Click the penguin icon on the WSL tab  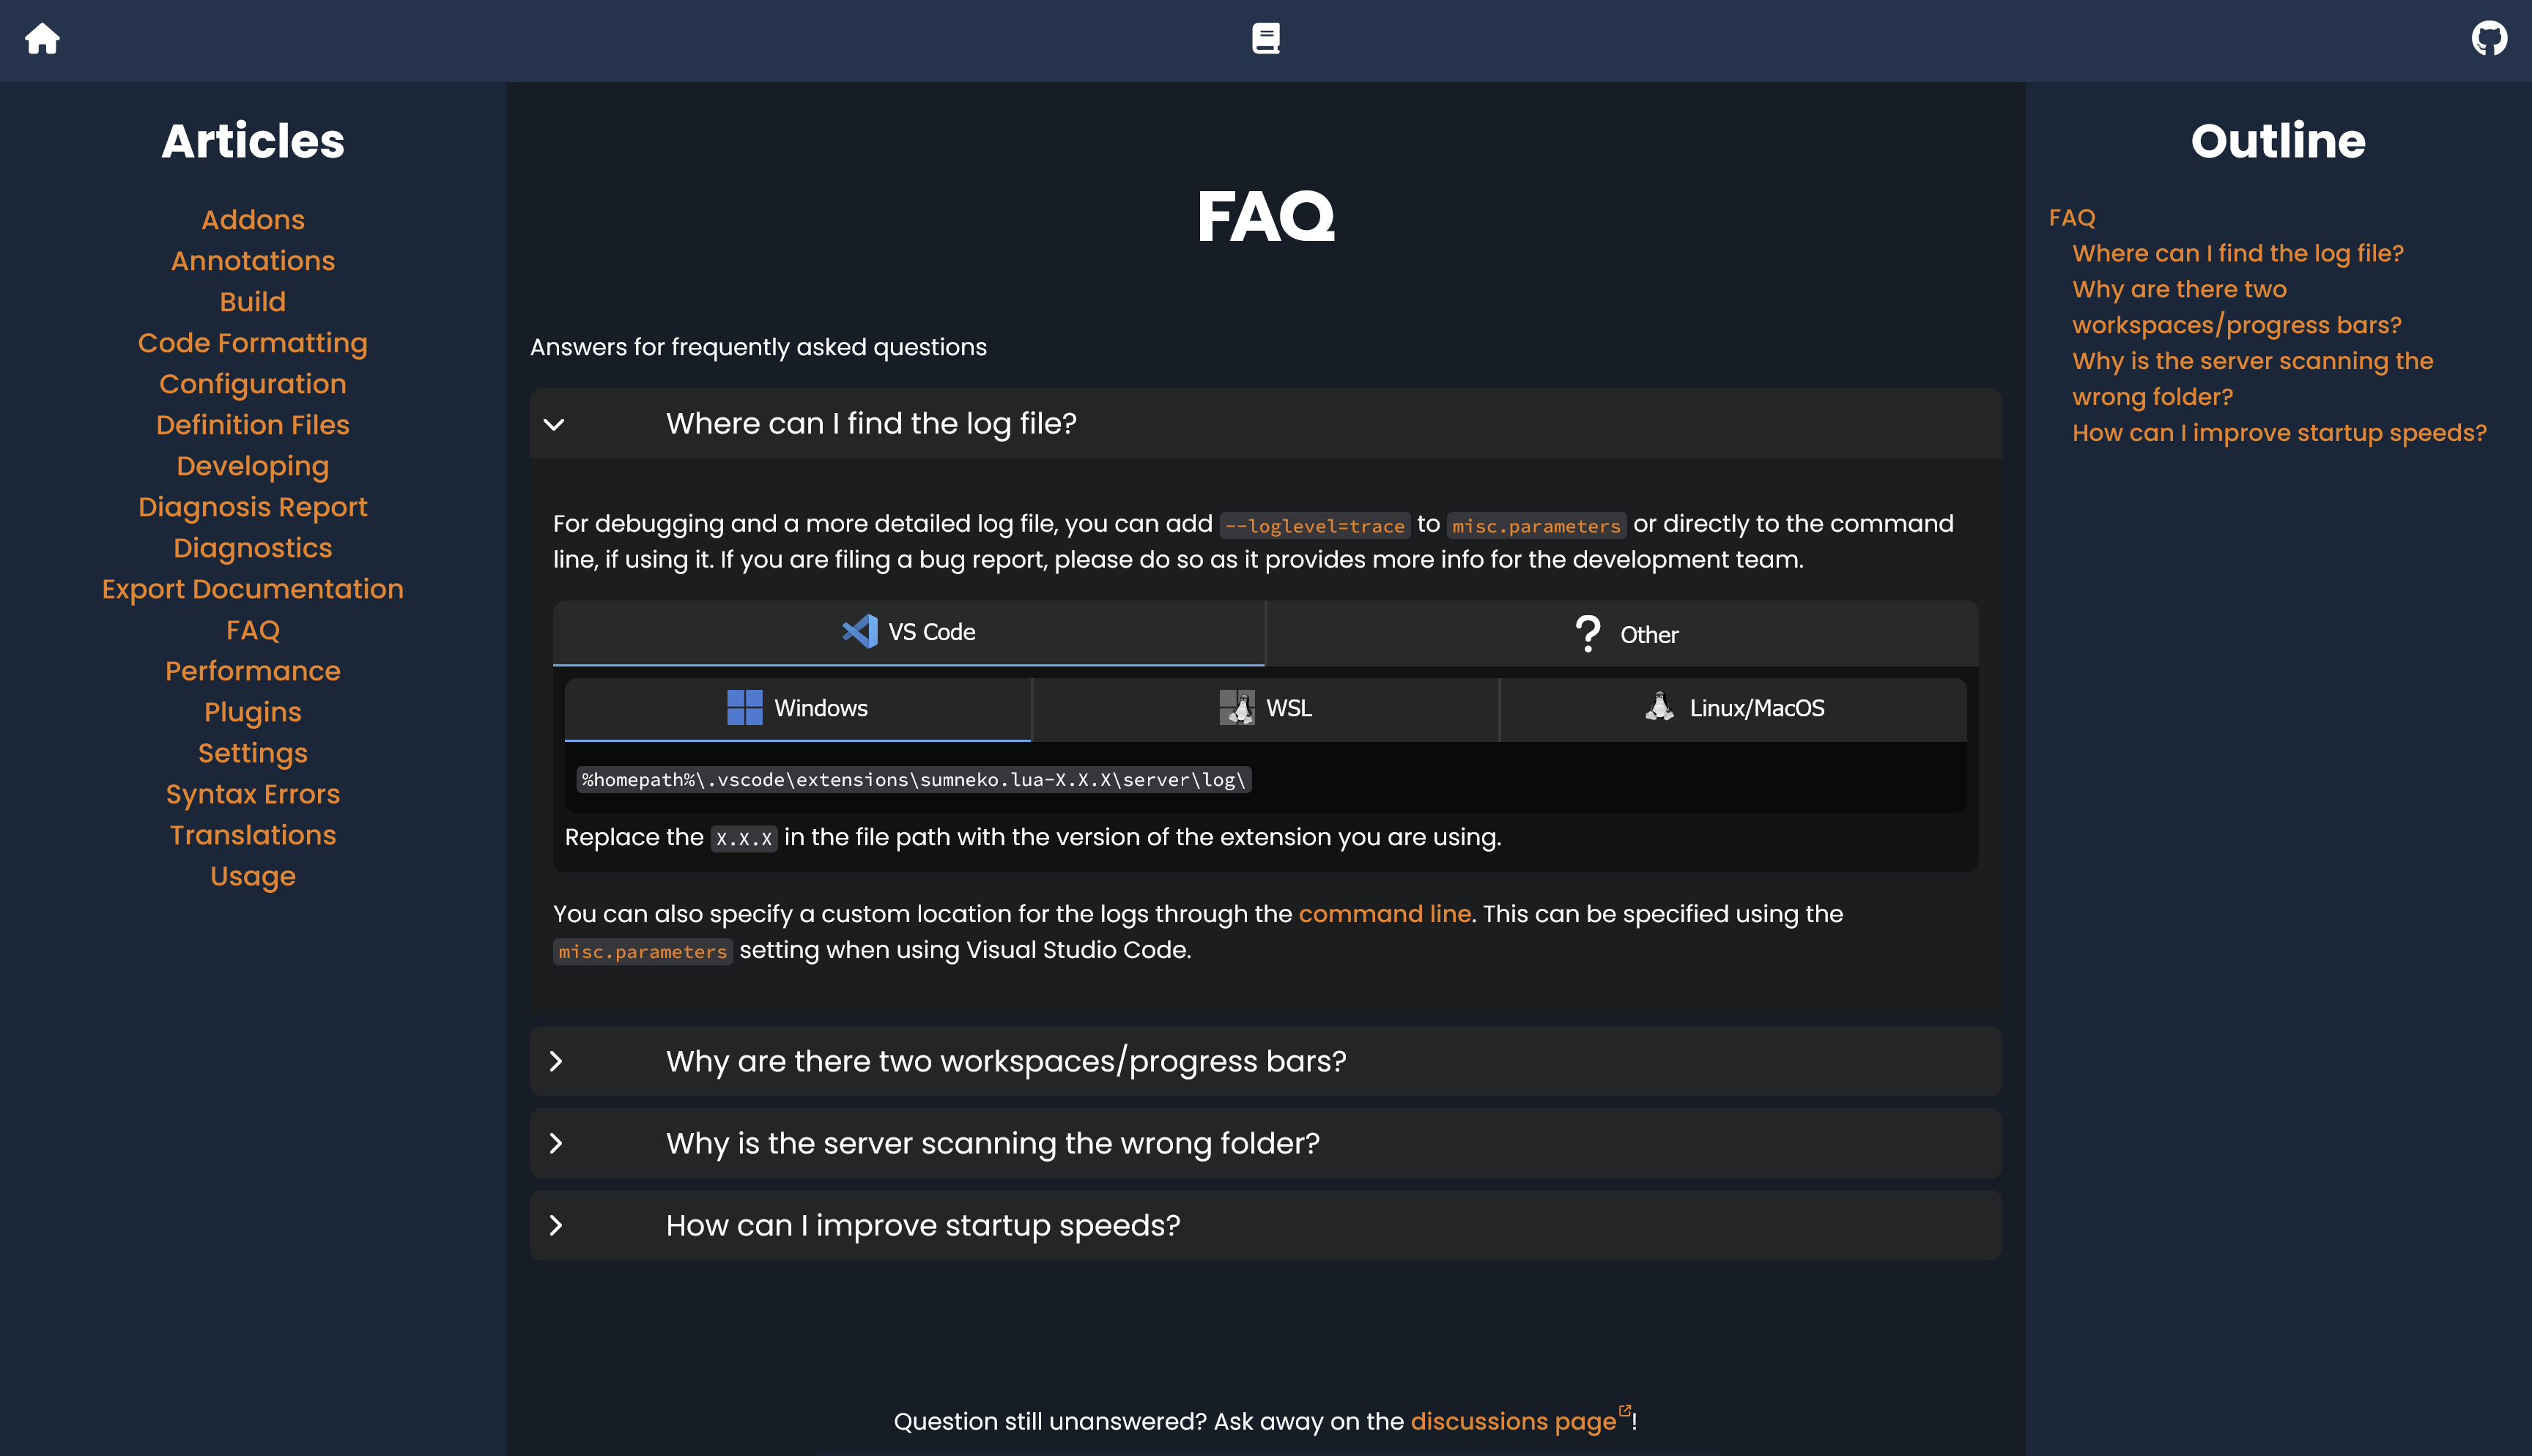pyautogui.click(x=1239, y=708)
